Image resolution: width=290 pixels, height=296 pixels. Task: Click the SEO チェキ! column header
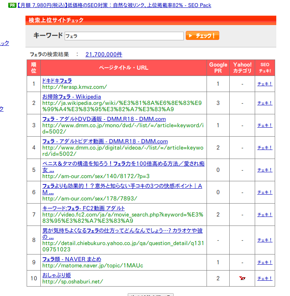[x=265, y=68]
